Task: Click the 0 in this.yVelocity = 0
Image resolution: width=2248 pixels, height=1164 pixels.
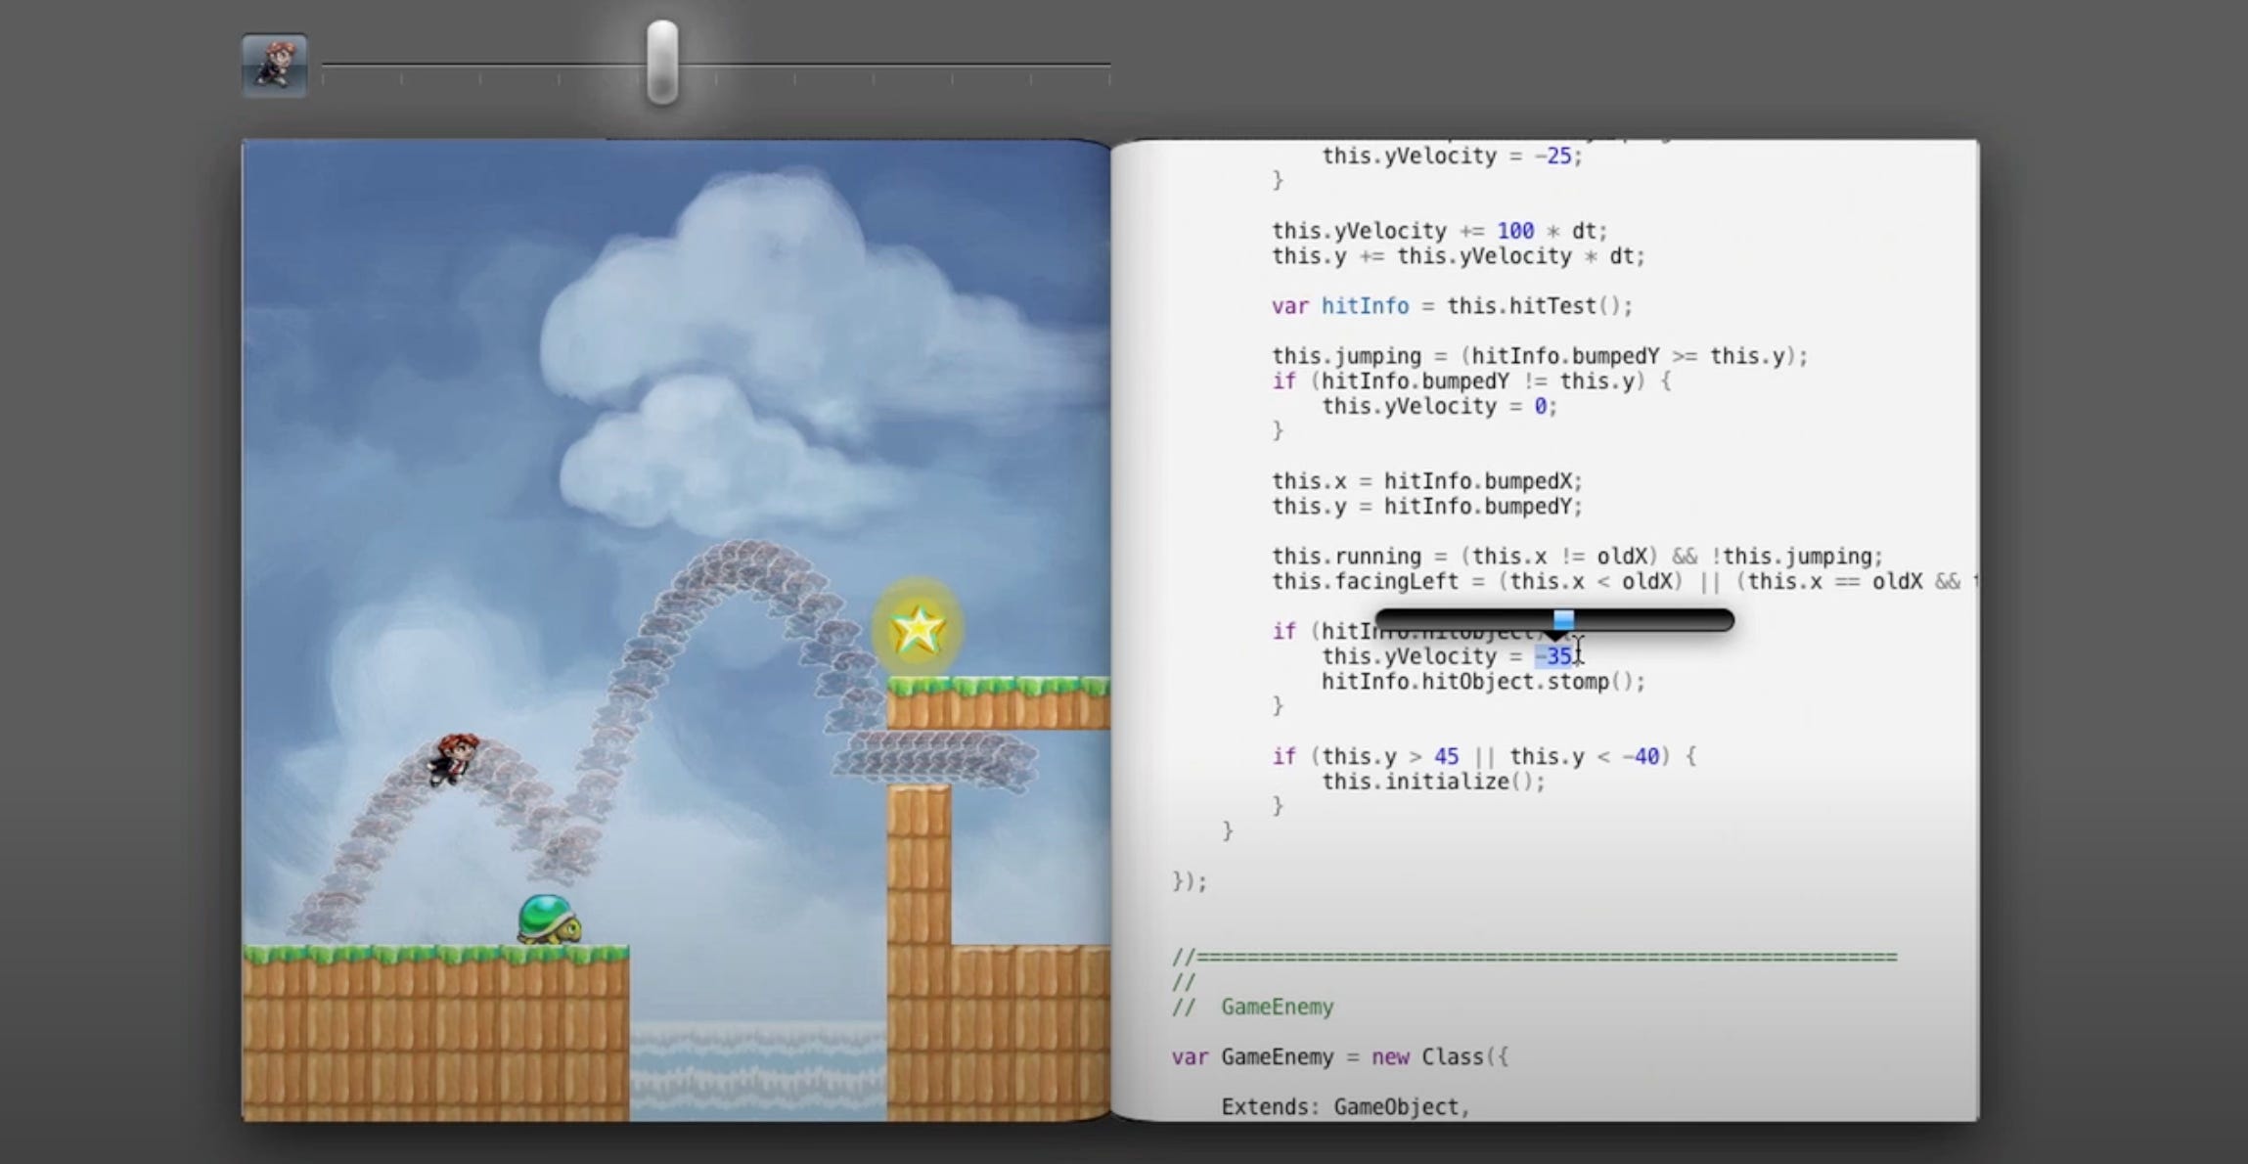Action: (1540, 406)
